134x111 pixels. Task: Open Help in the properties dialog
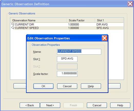(x=91, y=86)
